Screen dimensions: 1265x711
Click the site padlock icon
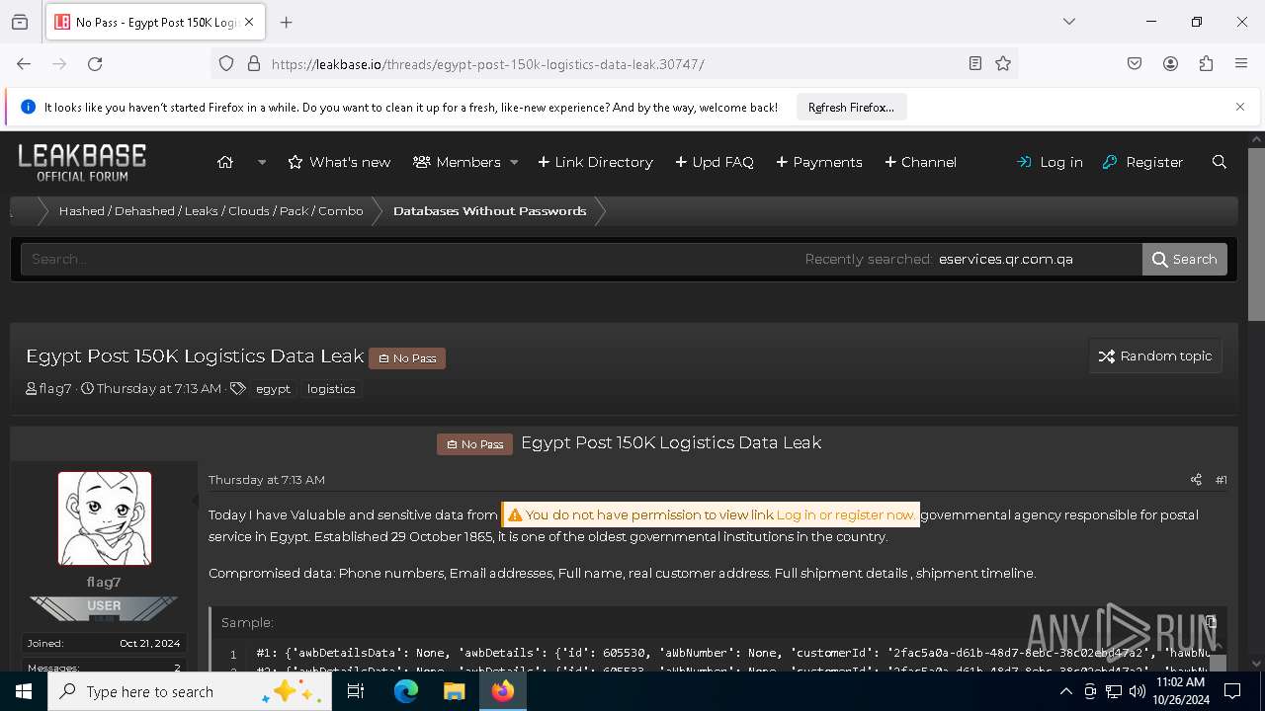click(254, 63)
